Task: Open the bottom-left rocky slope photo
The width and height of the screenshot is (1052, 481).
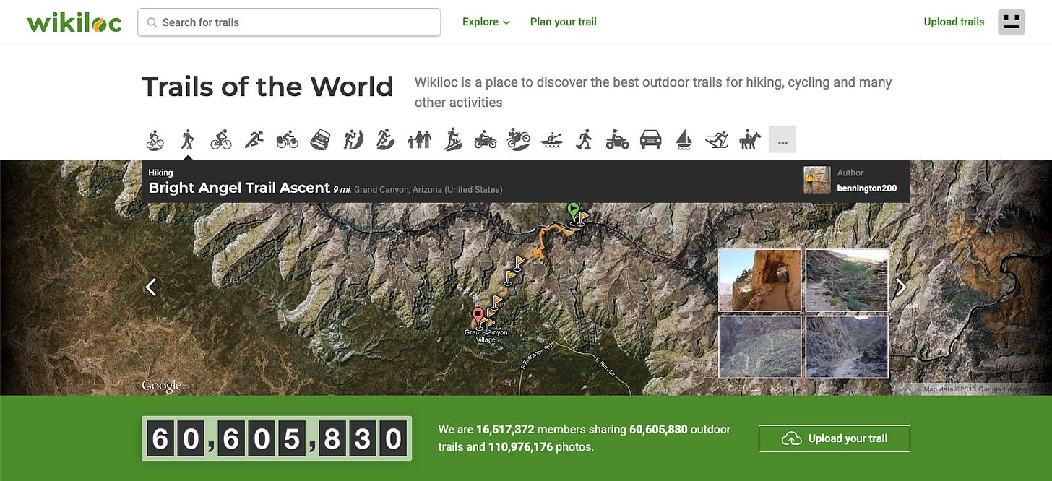Action: 760,347
